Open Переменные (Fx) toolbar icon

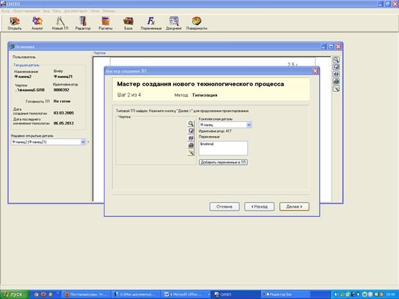pos(151,24)
